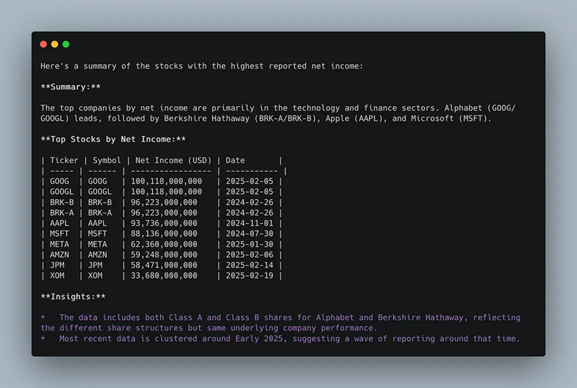The width and height of the screenshot is (577, 388).
Task: Click the insight line starting "Most recent data"
Action: point(280,339)
